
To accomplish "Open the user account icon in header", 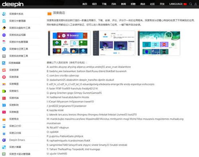I will click(x=195, y=4).
